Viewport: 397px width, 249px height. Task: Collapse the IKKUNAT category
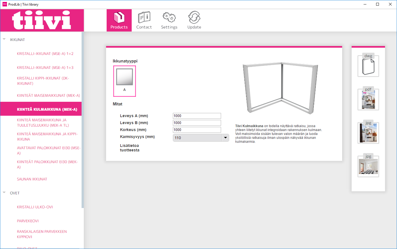[x=4, y=39]
